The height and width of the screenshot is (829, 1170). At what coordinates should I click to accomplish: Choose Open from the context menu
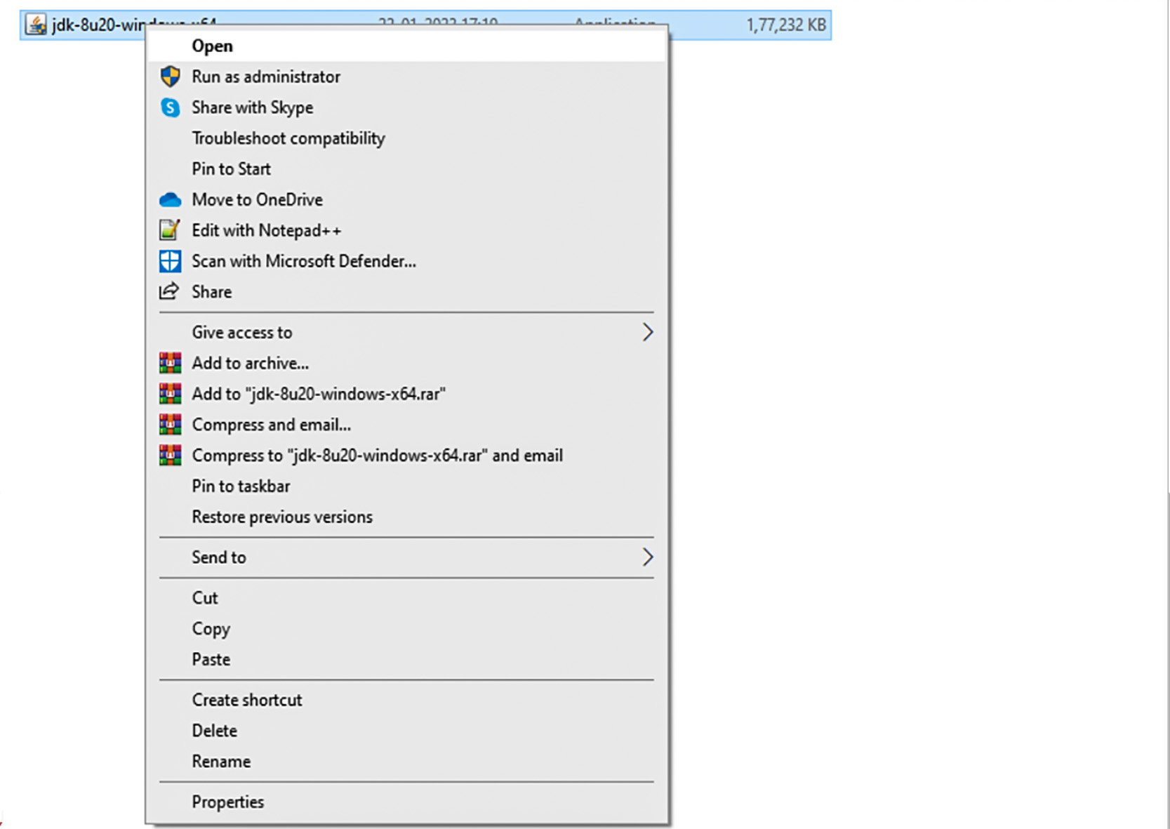pos(212,46)
